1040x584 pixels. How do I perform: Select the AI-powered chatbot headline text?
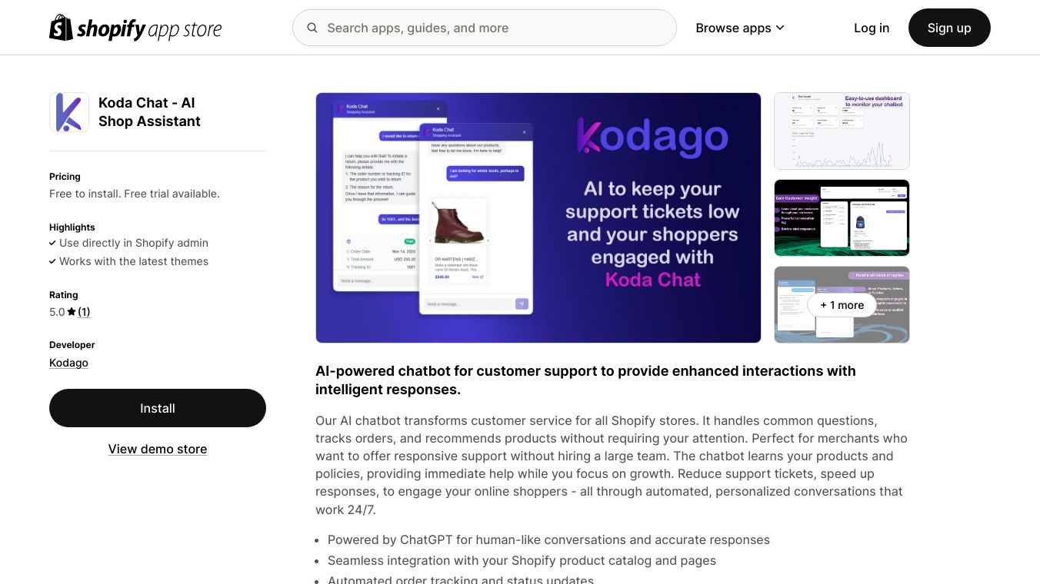[585, 380]
